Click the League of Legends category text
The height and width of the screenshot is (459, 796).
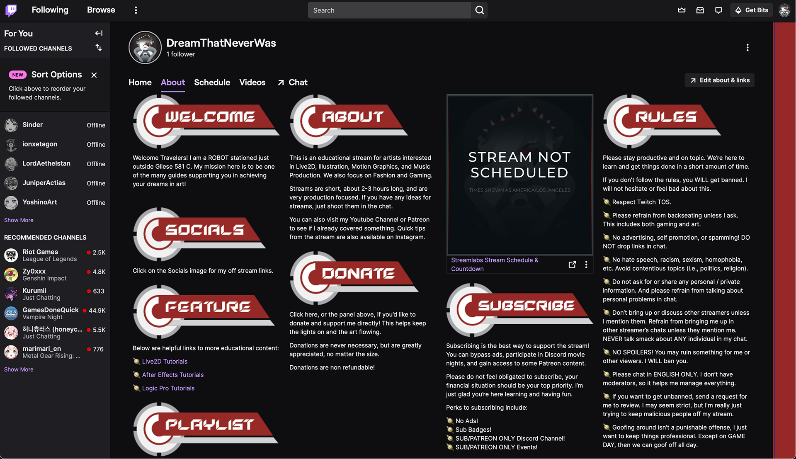tap(50, 259)
